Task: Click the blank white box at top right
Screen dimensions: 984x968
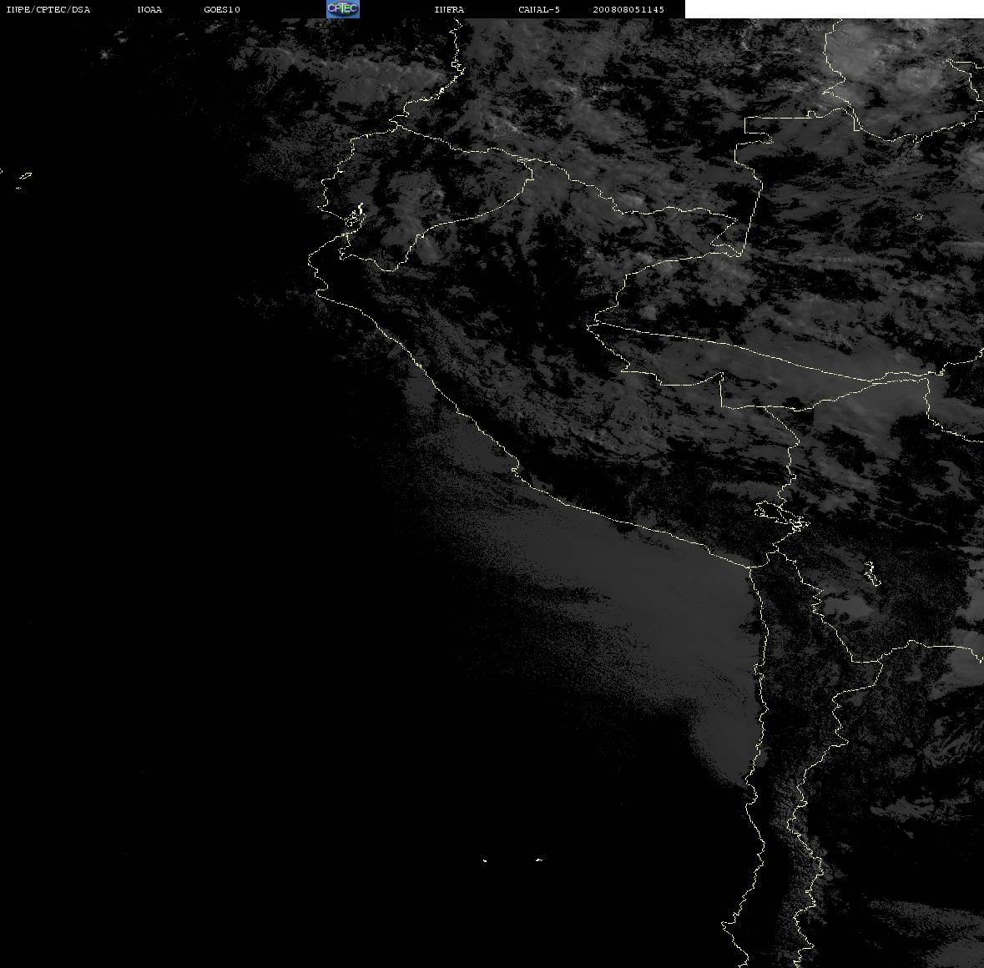Action: tap(834, 9)
